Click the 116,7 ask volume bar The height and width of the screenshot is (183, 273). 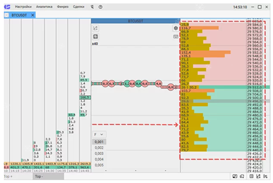[199, 28]
